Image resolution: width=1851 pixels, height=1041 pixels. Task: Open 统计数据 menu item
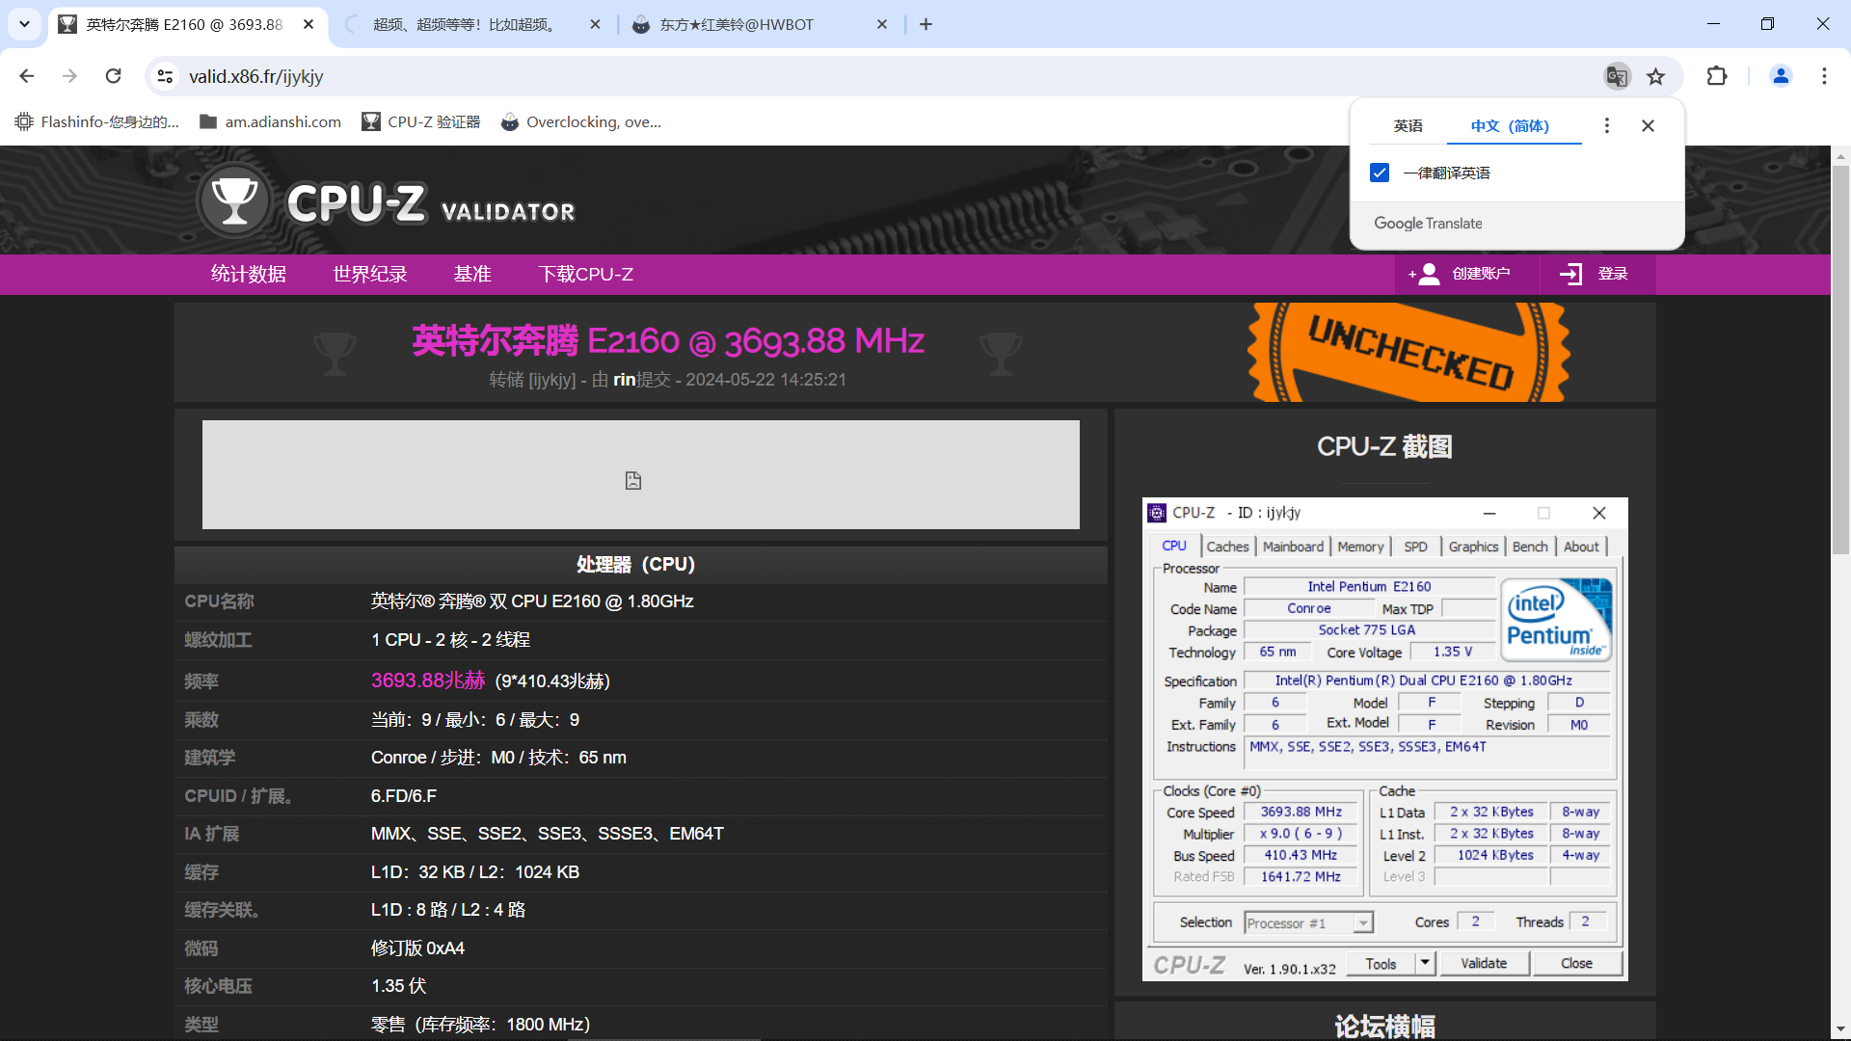(x=249, y=275)
